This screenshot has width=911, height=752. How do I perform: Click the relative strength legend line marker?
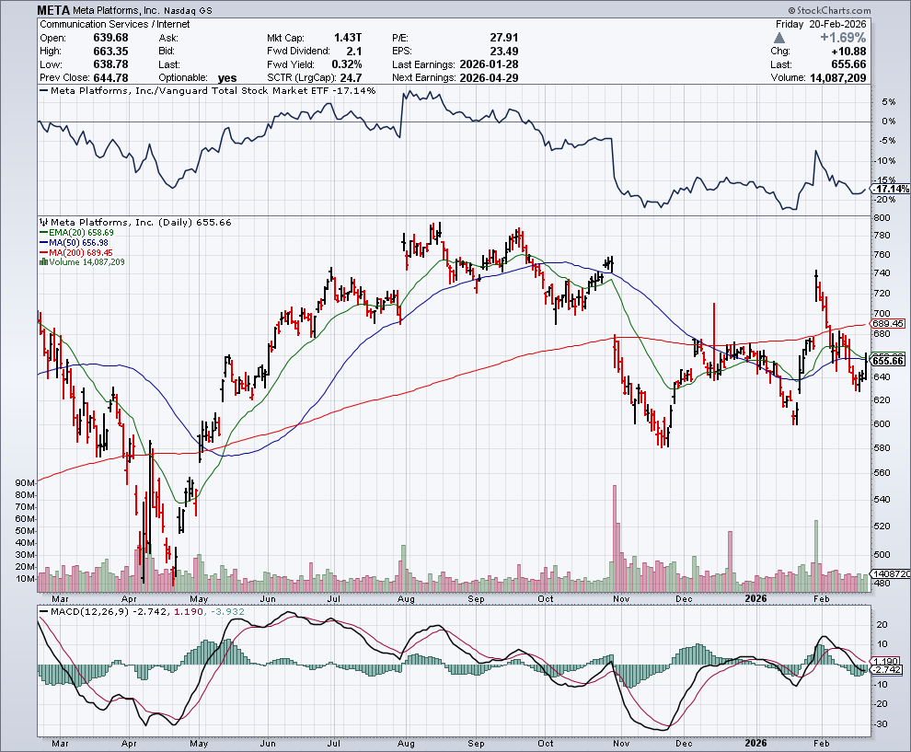pyautogui.click(x=42, y=90)
